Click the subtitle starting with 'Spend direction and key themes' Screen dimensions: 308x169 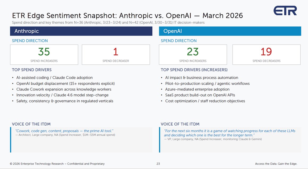point(108,23)
